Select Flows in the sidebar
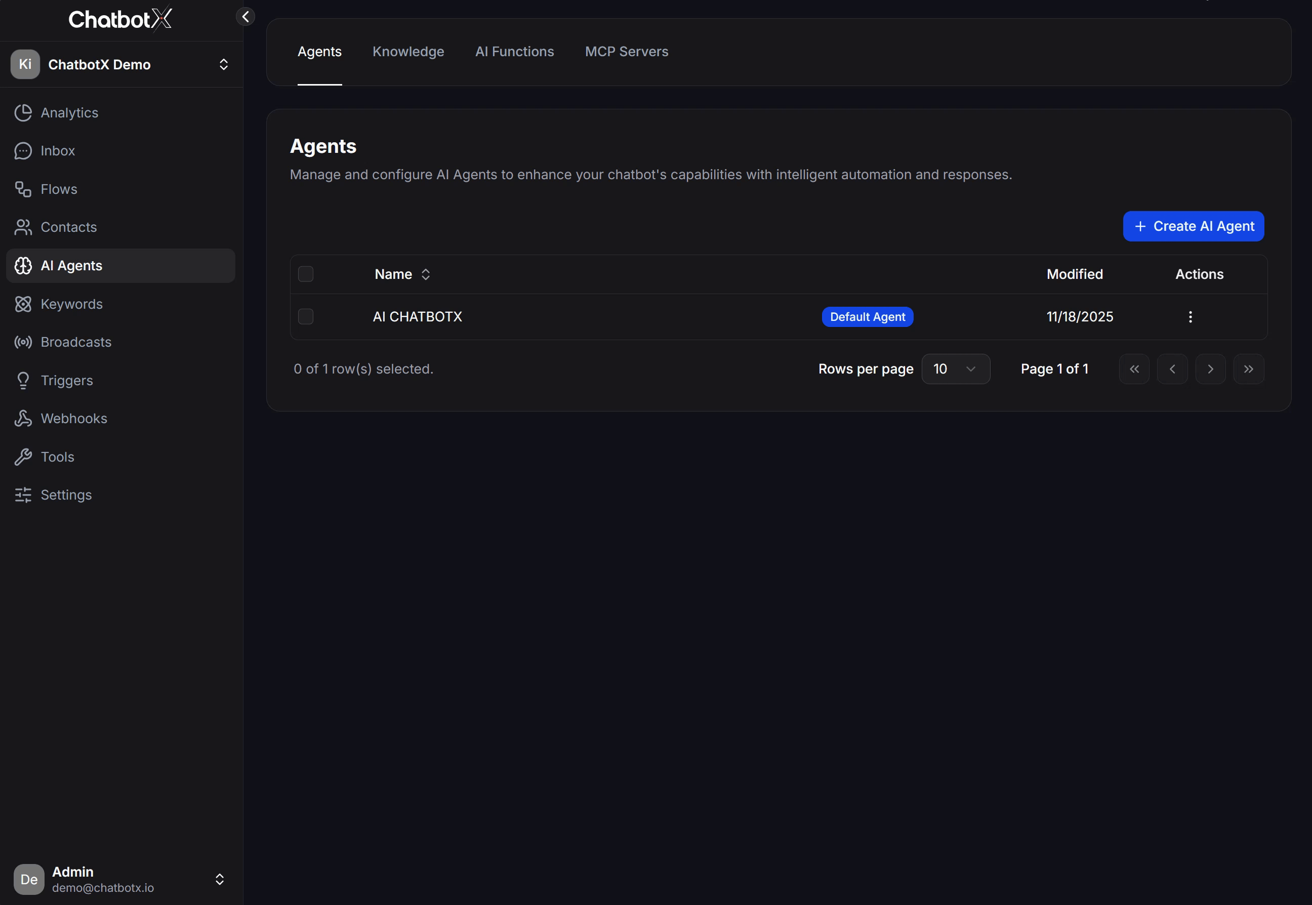 click(58, 189)
